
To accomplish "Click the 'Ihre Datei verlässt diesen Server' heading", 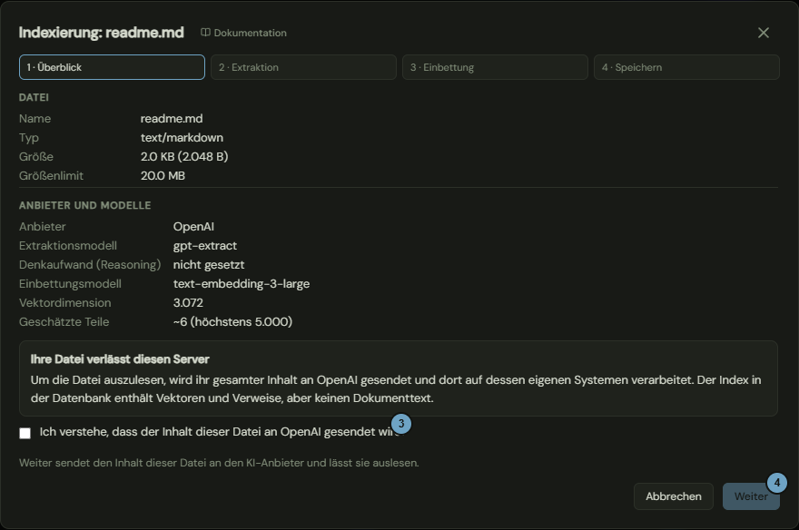I will tap(120, 359).
